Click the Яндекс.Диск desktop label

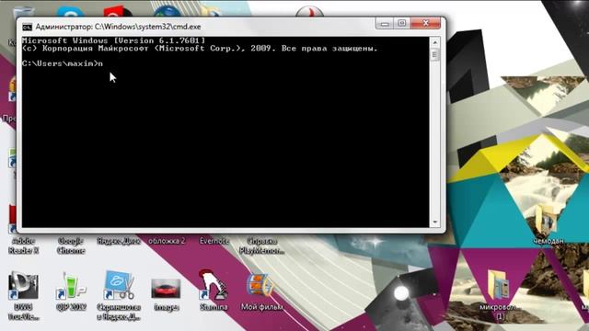click(x=119, y=241)
